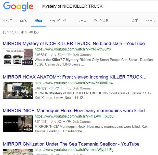Screen dimensions: 158x155
Task: Open the Civilization Under The Sea result
Action: (71, 144)
